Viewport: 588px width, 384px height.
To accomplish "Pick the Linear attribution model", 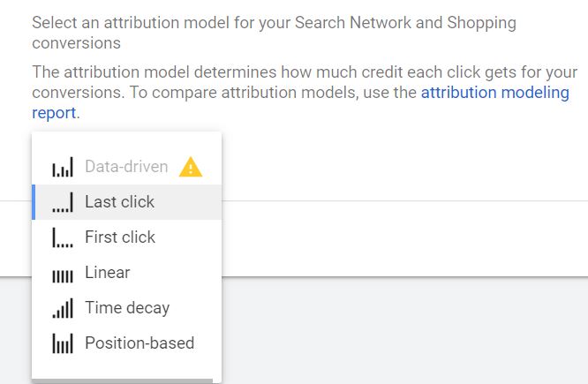I will [x=127, y=273].
